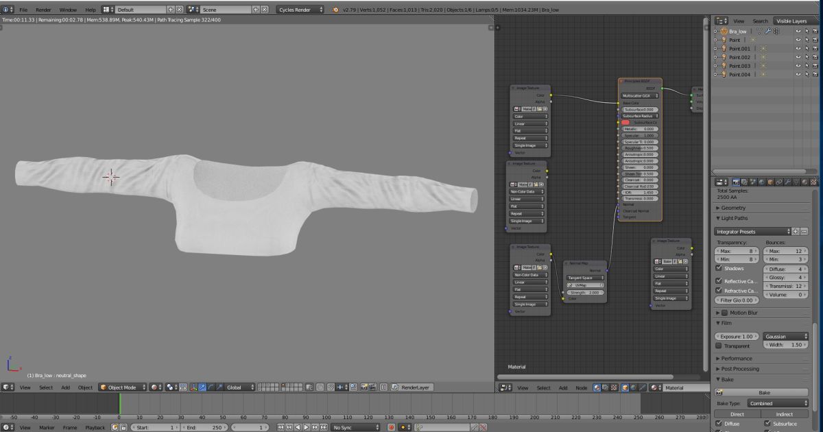
Task: Expand the Bra_low tree item
Action: tap(715, 32)
